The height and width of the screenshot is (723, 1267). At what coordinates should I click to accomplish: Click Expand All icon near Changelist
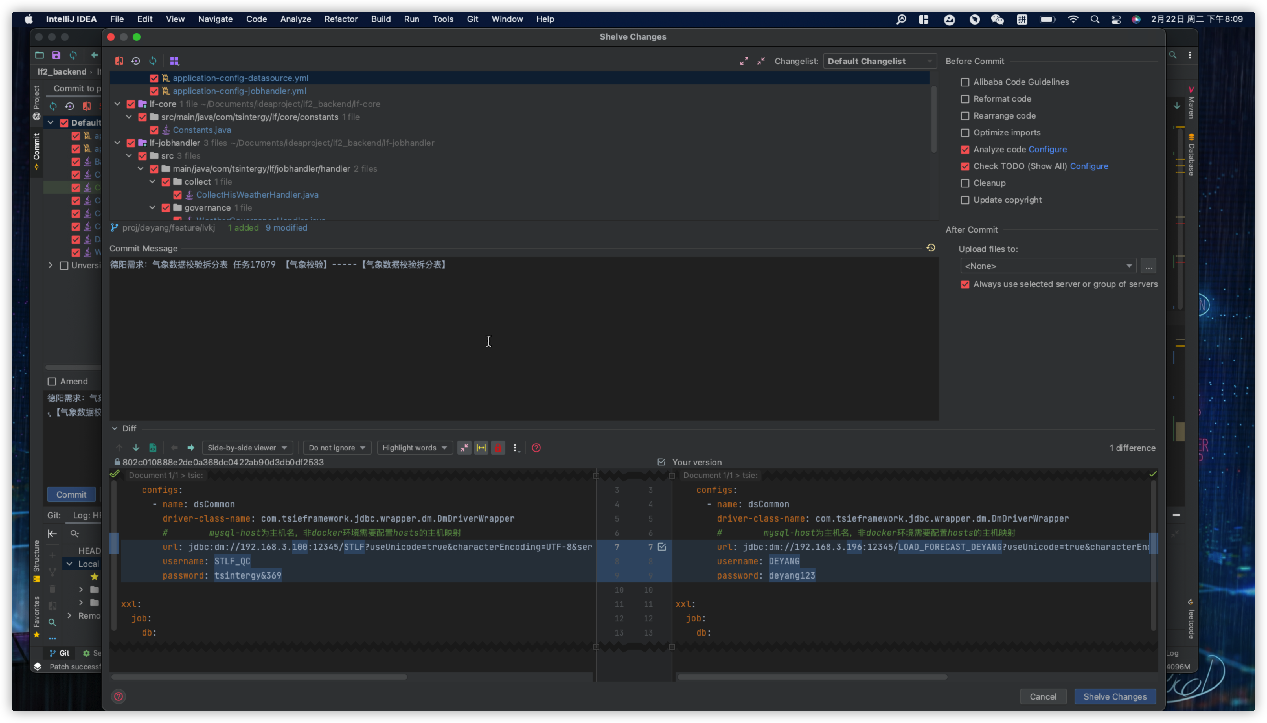coord(744,61)
